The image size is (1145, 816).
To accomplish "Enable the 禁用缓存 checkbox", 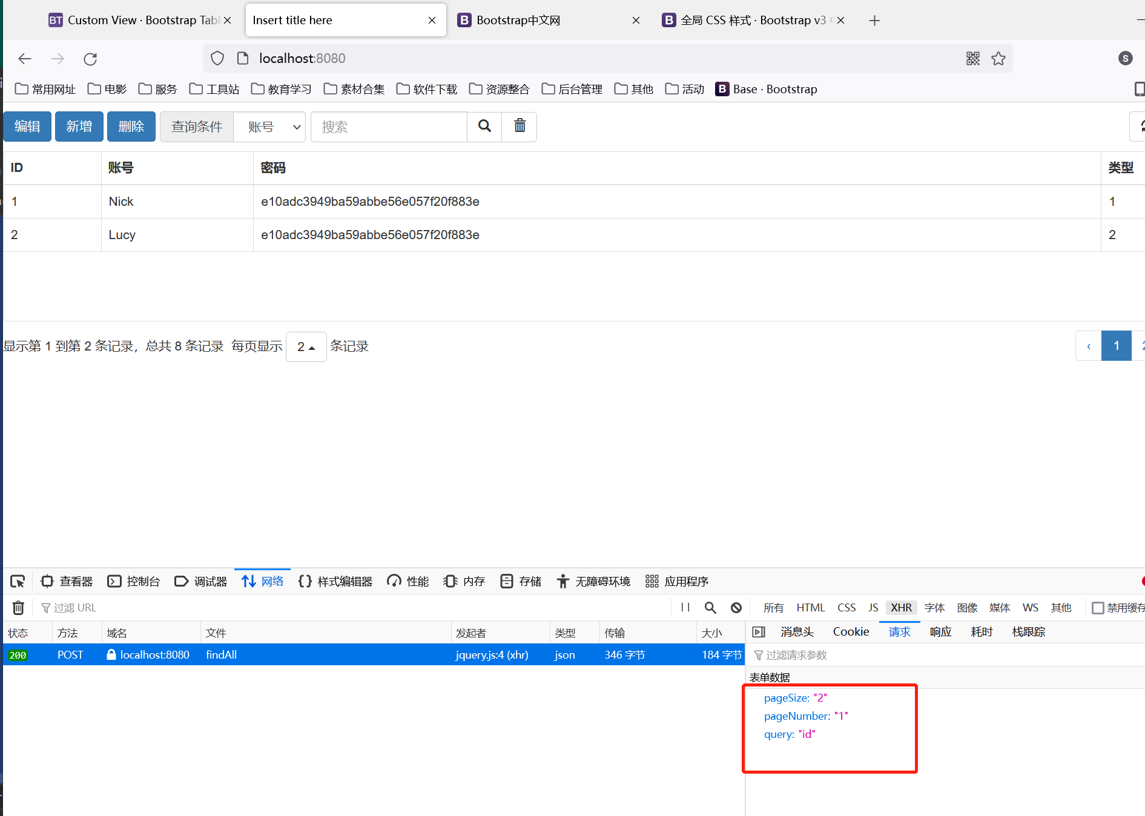I will (x=1097, y=608).
